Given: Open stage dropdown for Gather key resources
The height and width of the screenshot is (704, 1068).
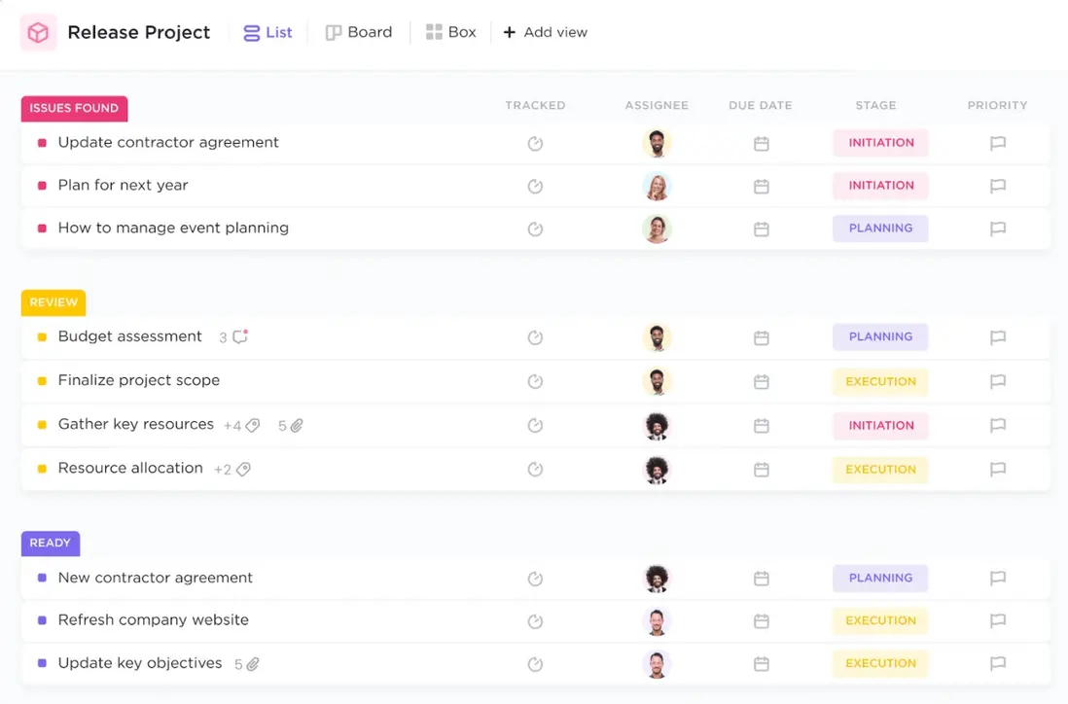Looking at the screenshot, I should [x=880, y=426].
